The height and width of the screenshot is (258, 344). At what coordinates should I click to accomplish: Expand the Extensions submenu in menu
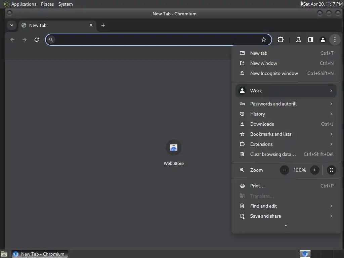286,144
